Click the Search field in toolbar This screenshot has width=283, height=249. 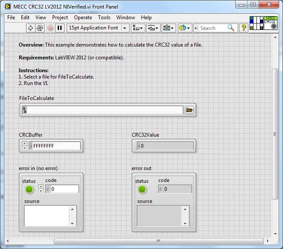[x=212, y=28]
